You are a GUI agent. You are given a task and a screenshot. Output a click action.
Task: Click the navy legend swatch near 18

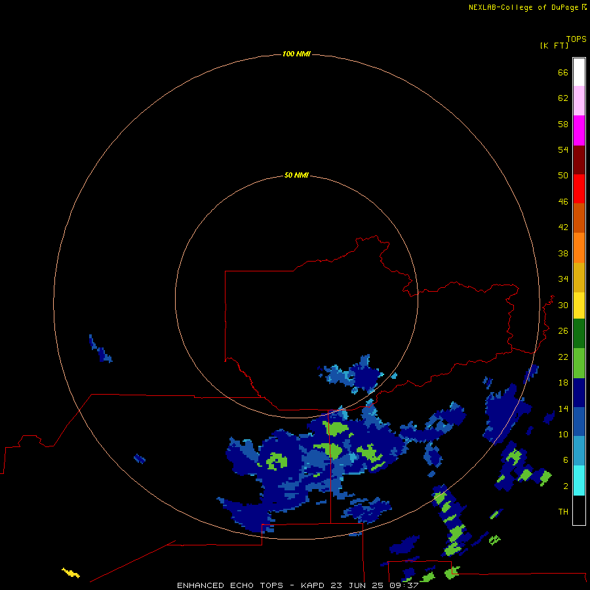tap(579, 393)
